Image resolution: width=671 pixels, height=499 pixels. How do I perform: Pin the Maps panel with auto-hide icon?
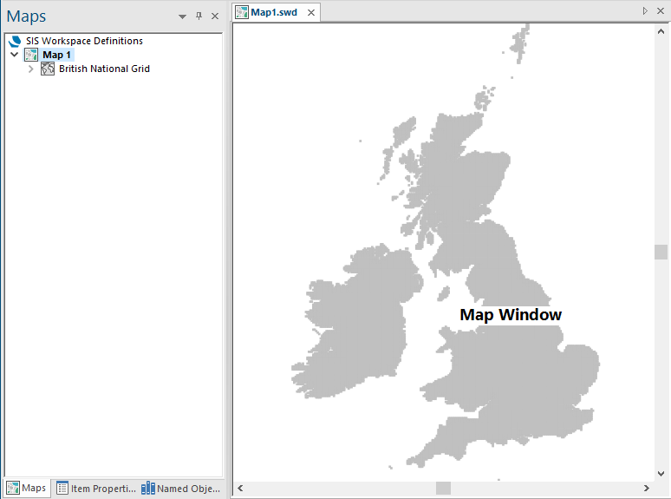pyautogui.click(x=199, y=16)
